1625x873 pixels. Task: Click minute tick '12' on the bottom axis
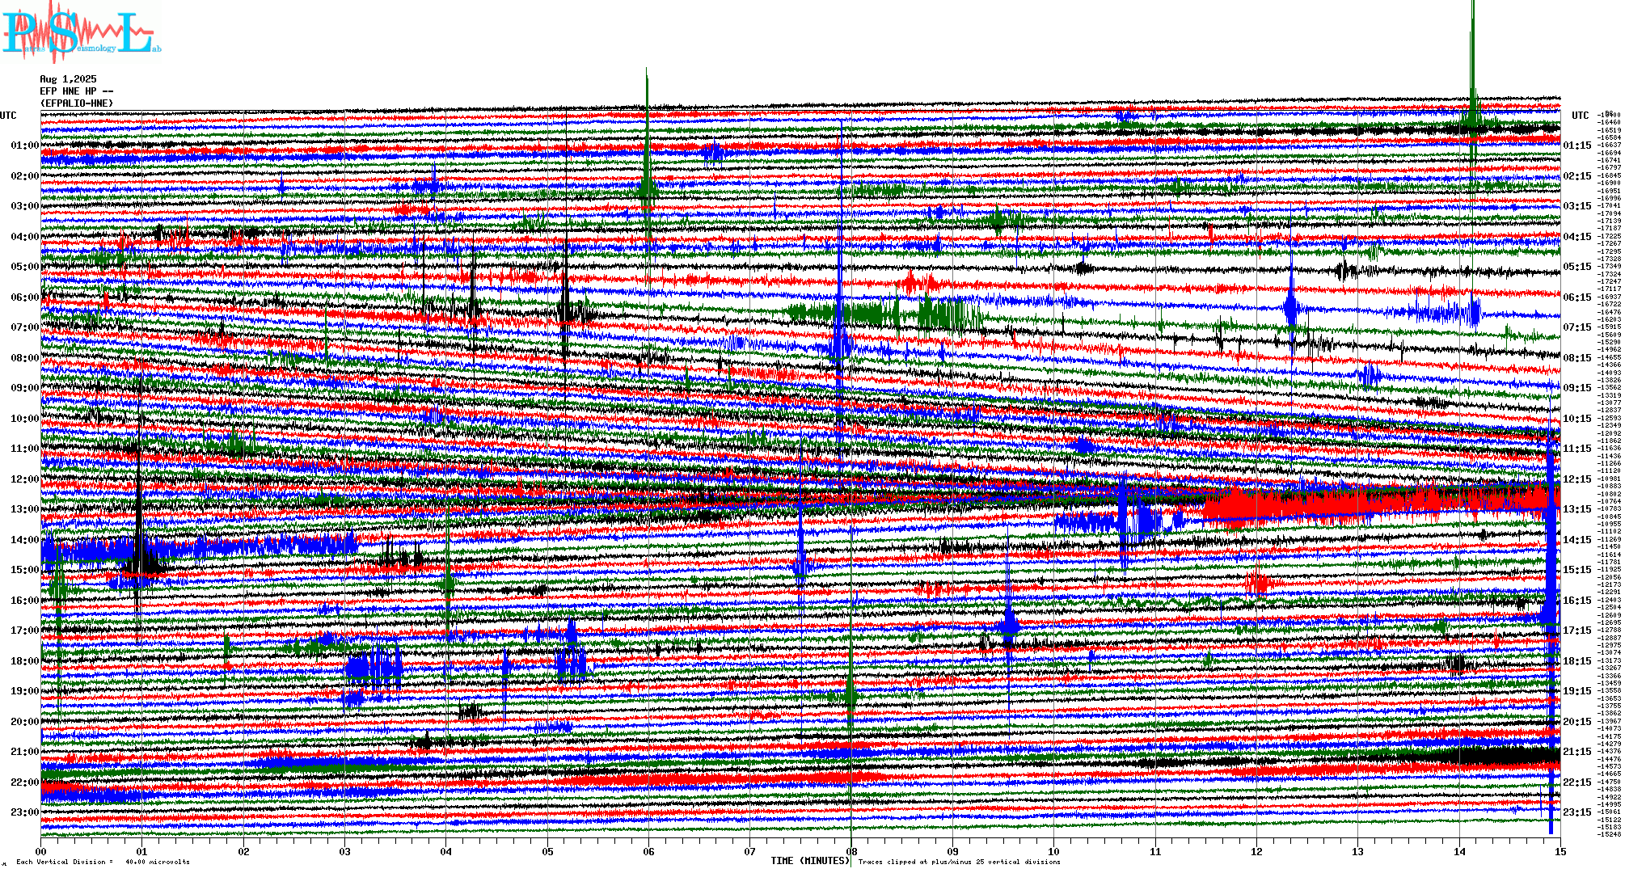click(1256, 851)
